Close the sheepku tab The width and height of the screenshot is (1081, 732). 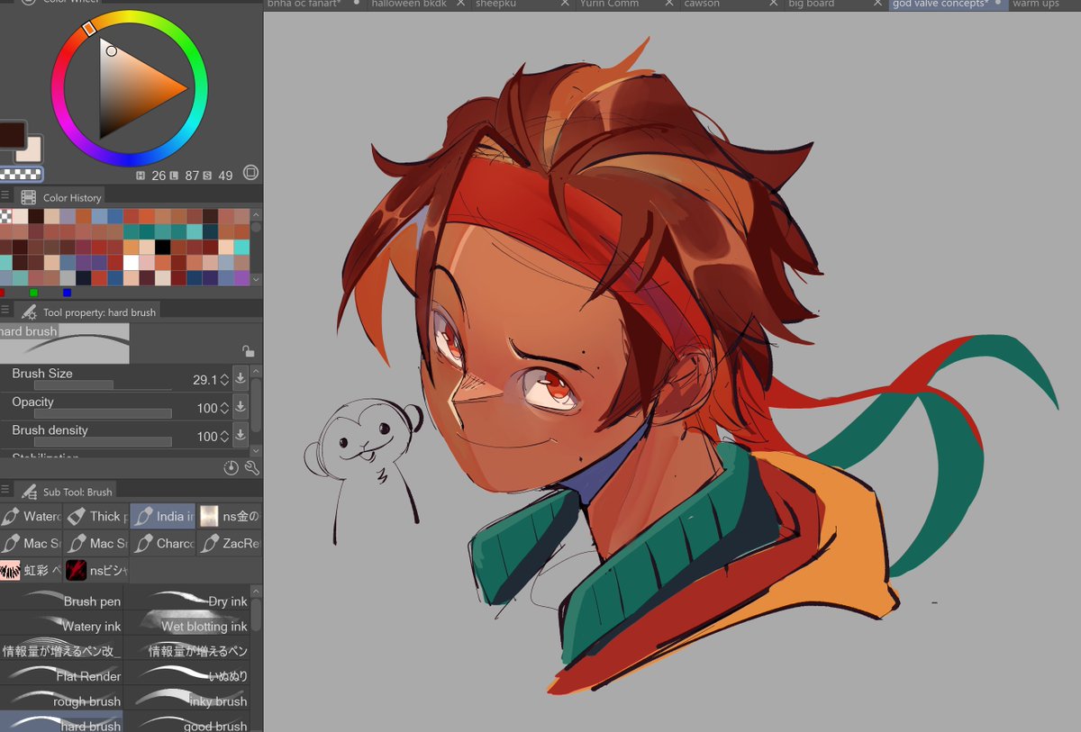tap(564, 4)
